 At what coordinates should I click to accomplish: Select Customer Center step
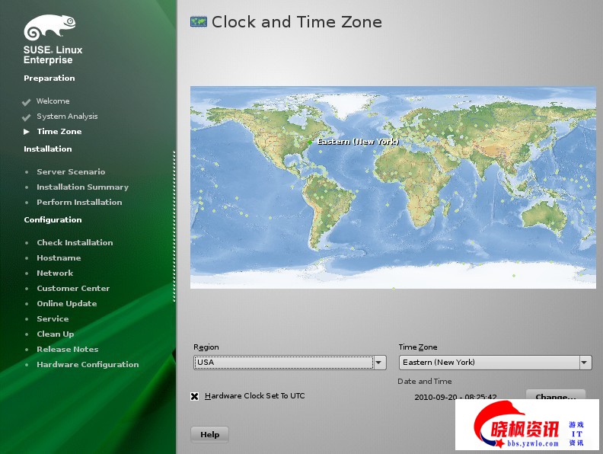point(73,289)
